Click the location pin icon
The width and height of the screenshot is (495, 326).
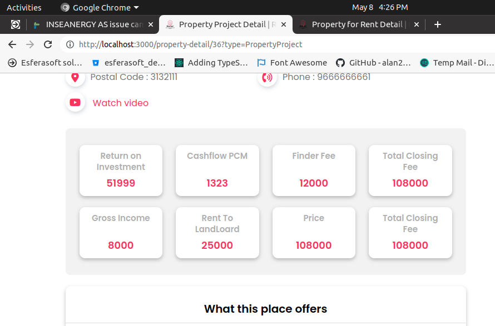[75, 77]
